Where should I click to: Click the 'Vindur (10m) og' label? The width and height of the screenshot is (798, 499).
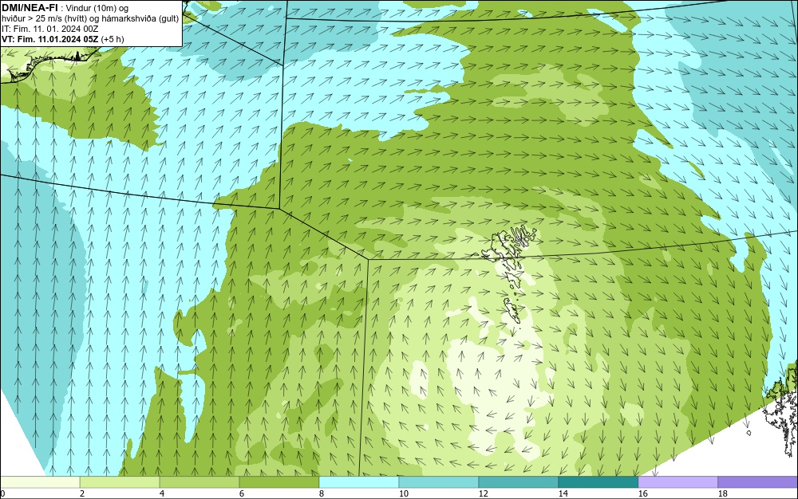point(97,8)
